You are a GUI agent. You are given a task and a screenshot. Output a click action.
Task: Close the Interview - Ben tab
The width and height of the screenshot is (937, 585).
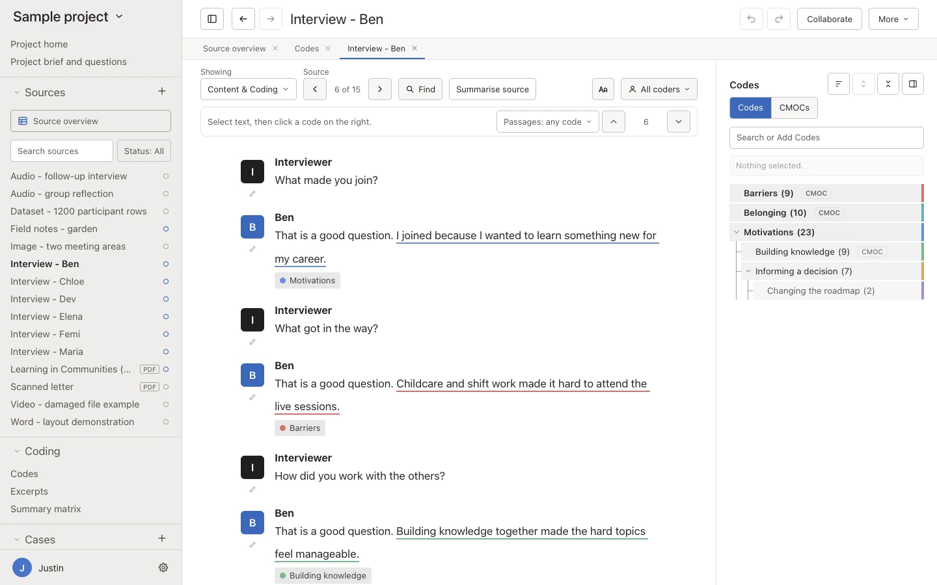[414, 48]
